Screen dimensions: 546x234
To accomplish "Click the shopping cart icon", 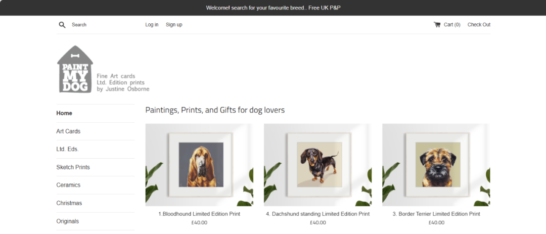I will [x=437, y=25].
